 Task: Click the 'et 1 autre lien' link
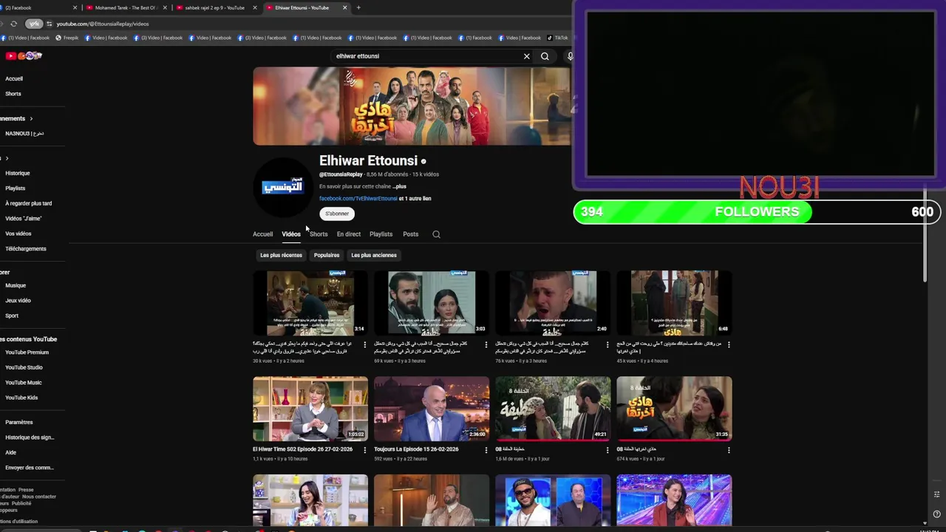(415, 199)
